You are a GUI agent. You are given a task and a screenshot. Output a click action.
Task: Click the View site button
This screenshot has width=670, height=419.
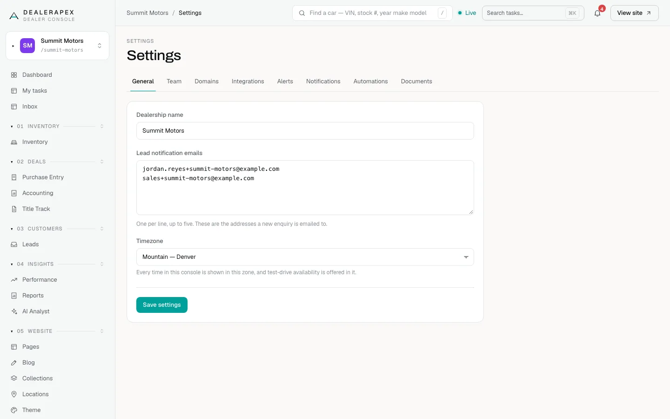pos(634,13)
